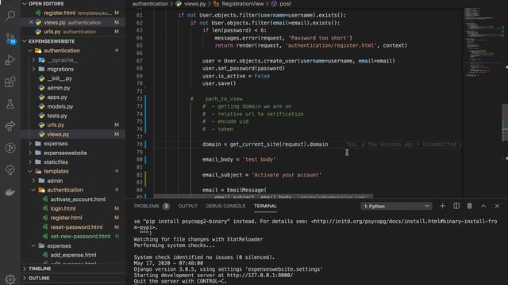Open the Manage settings gear
The width and height of the screenshot is (508, 285).
[10, 279]
